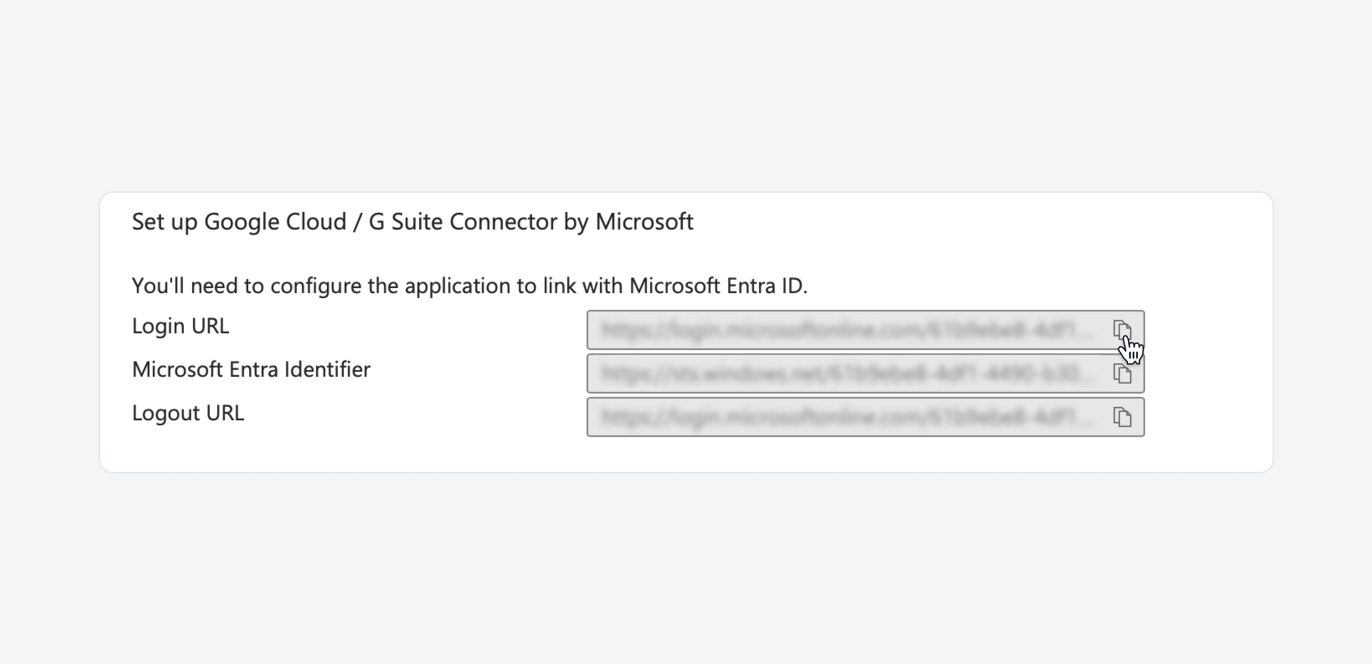Click the Microsoft Entra Identifier label
Image resolution: width=1372 pixels, height=664 pixels.
[251, 369]
